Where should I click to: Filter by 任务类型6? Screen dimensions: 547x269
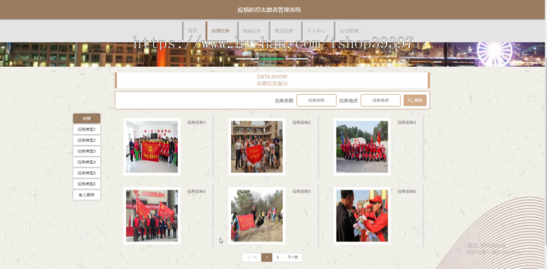pos(86,184)
